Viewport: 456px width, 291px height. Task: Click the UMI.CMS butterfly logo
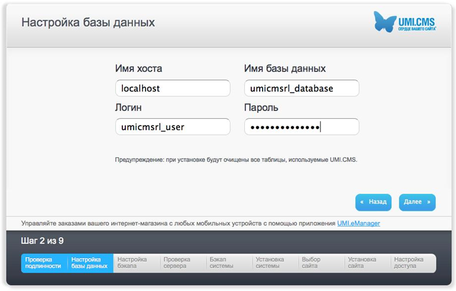pyautogui.click(x=405, y=21)
